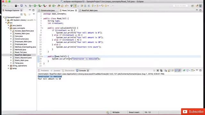Select Method_Overloading.java file
Screen dimensions: 205x115
(x=25, y=47)
